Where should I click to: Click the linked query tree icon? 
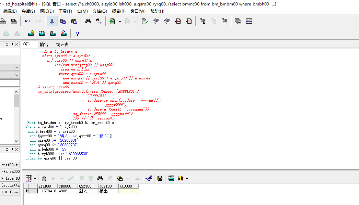(x=149, y=178)
